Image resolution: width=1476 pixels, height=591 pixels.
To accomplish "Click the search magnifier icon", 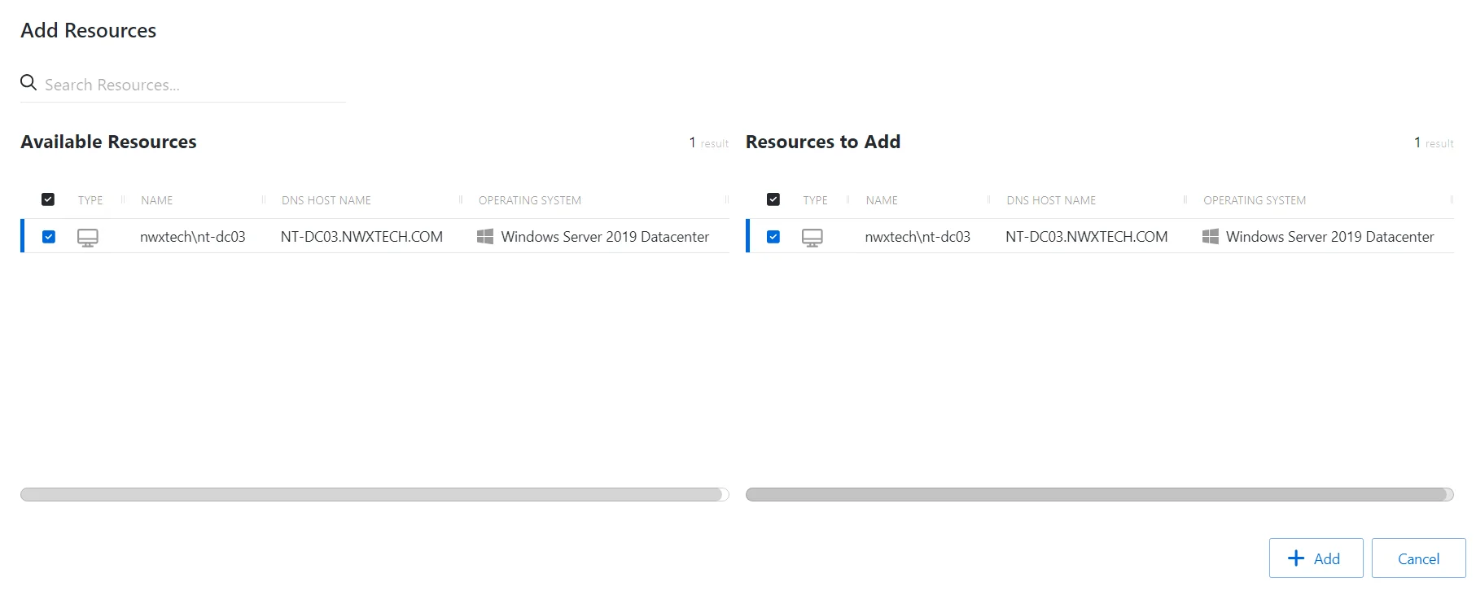I will click(28, 82).
